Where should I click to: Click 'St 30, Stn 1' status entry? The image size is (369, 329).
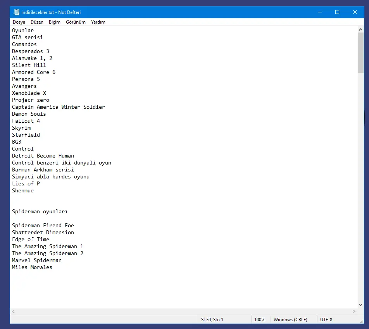(x=212, y=320)
